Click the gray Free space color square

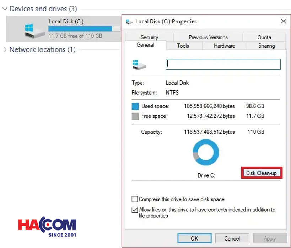pyautogui.click(x=135, y=116)
